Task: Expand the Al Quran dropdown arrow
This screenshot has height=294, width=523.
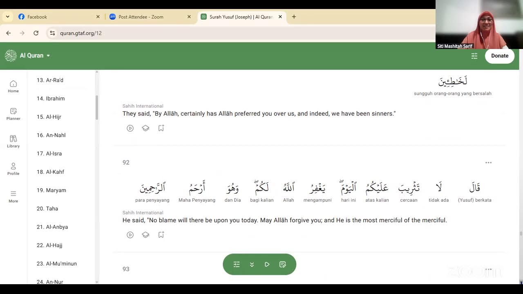Action: click(48, 56)
